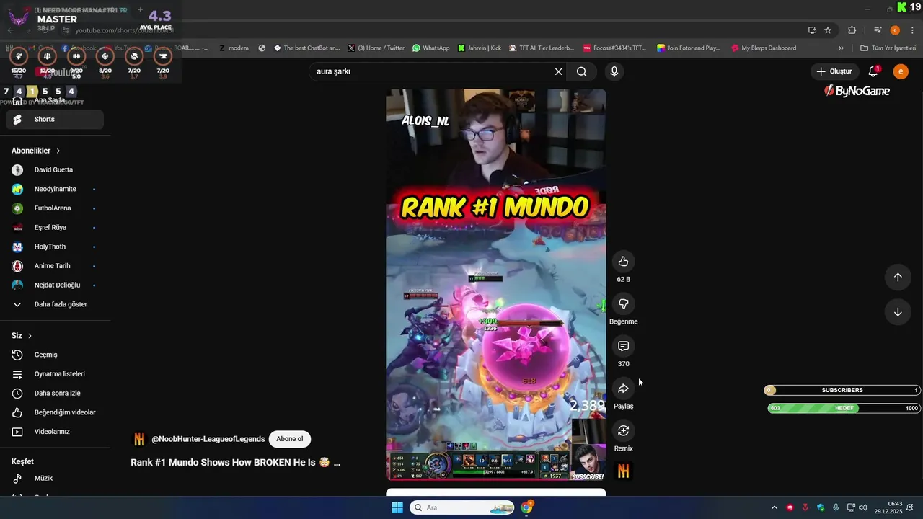
Task: Bookmark this page with the star icon
Action: coord(828,30)
